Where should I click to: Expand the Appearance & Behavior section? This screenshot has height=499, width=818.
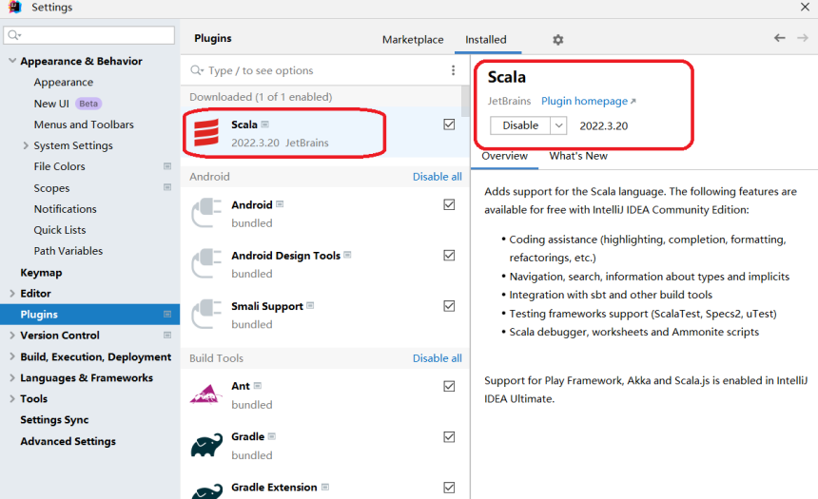[12, 62]
